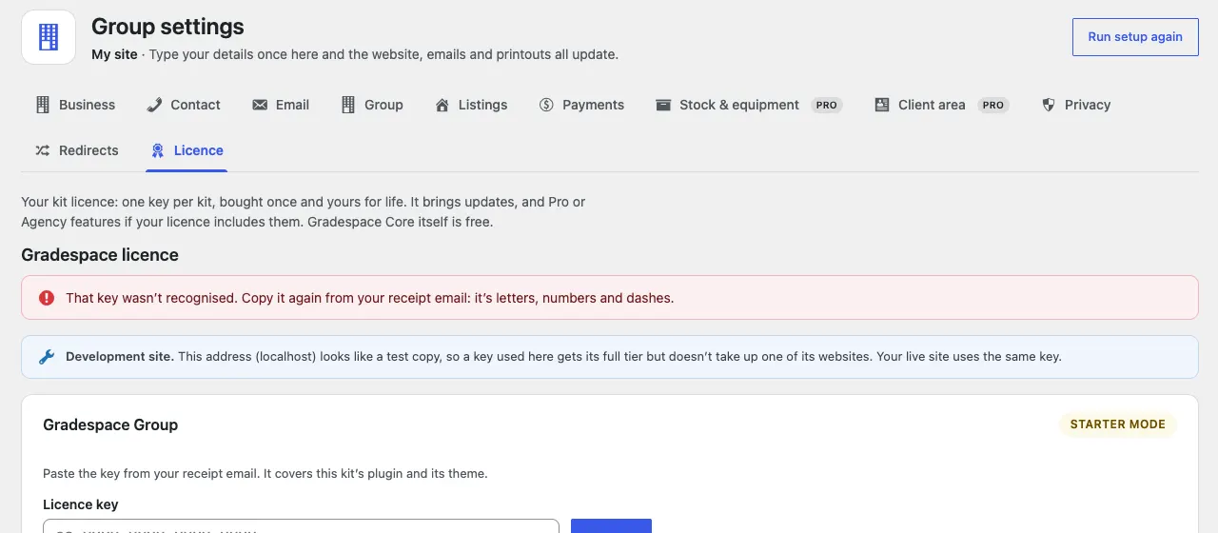Click the 'Group settings' page heading

167,27
